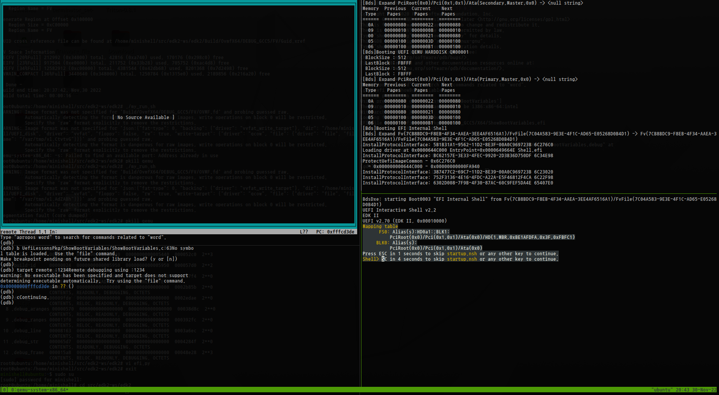
Task: Click the "BdsDxe: starting Boot0003" line
Action: [x=424, y=199]
